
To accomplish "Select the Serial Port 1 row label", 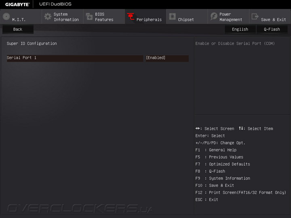I will (75, 58).
